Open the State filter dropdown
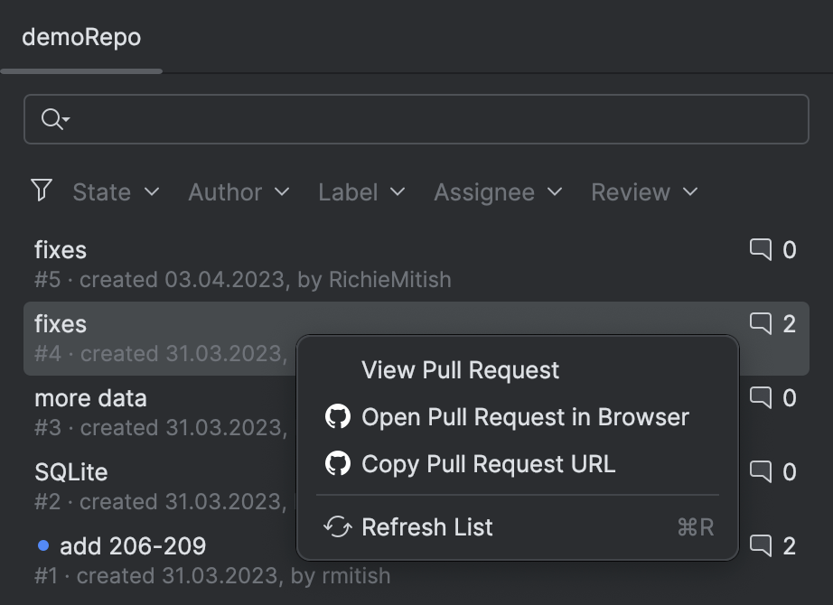Image resolution: width=833 pixels, height=605 pixels. [117, 191]
